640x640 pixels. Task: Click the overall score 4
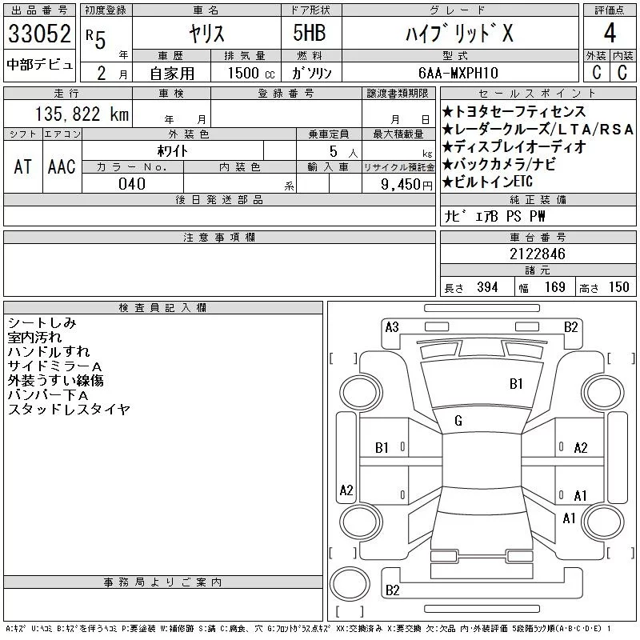[610, 33]
